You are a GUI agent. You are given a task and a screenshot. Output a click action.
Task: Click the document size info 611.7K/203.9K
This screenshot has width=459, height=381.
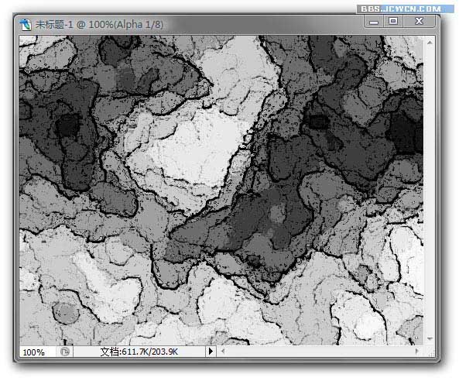[139, 352]
